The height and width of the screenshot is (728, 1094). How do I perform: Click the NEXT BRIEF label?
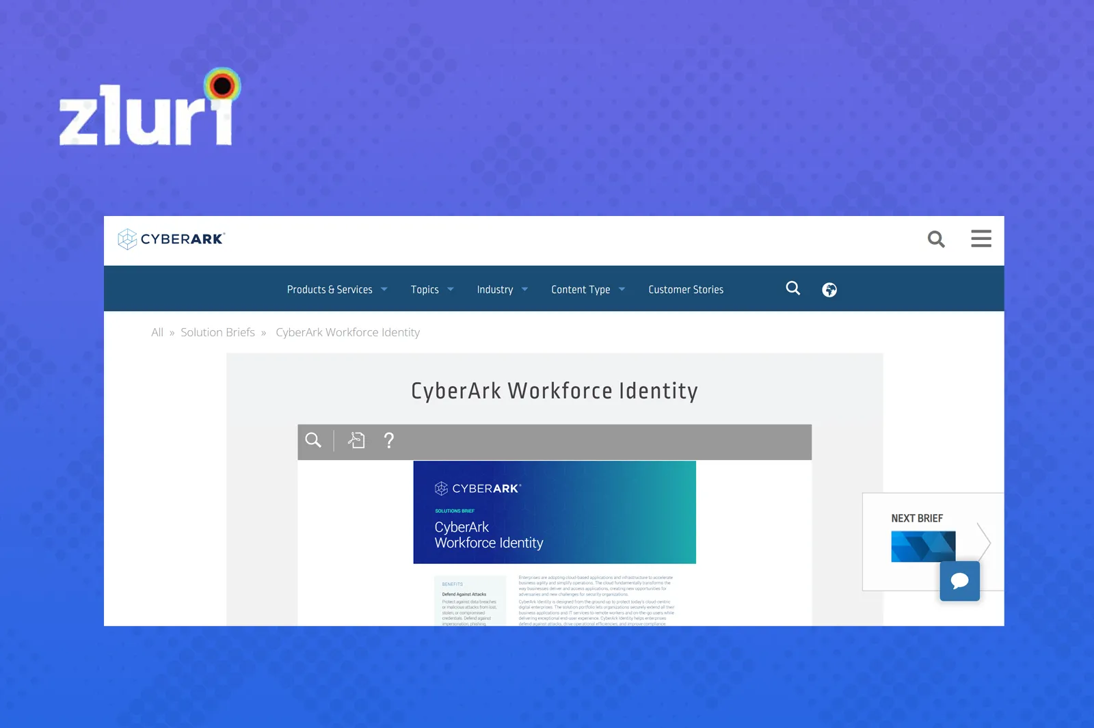tap(917, 518)
